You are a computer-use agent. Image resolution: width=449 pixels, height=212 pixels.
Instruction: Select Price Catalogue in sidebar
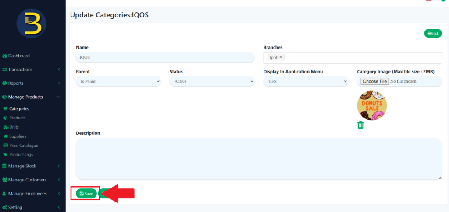pyautogui.click(x=24, y=145)
